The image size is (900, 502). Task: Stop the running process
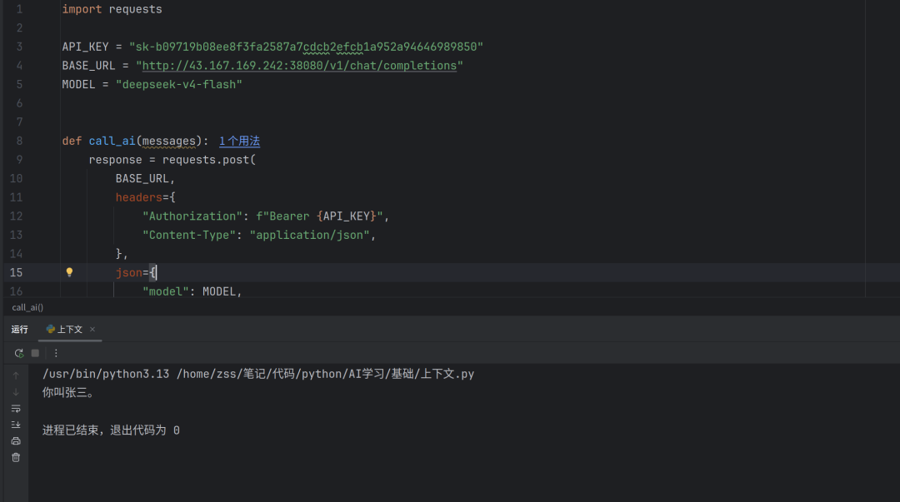point(35,354)
